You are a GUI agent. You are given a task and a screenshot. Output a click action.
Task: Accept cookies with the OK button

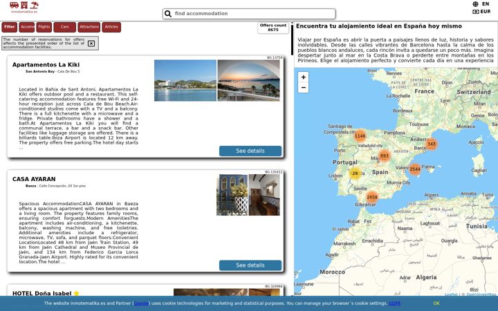click(436, 303)
